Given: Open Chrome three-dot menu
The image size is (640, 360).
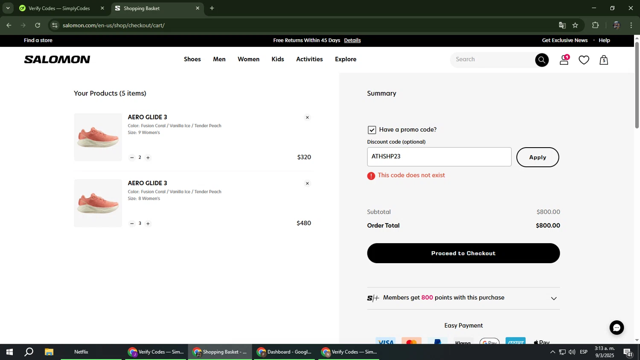Looking at the screenshot, I should [631, 25].
